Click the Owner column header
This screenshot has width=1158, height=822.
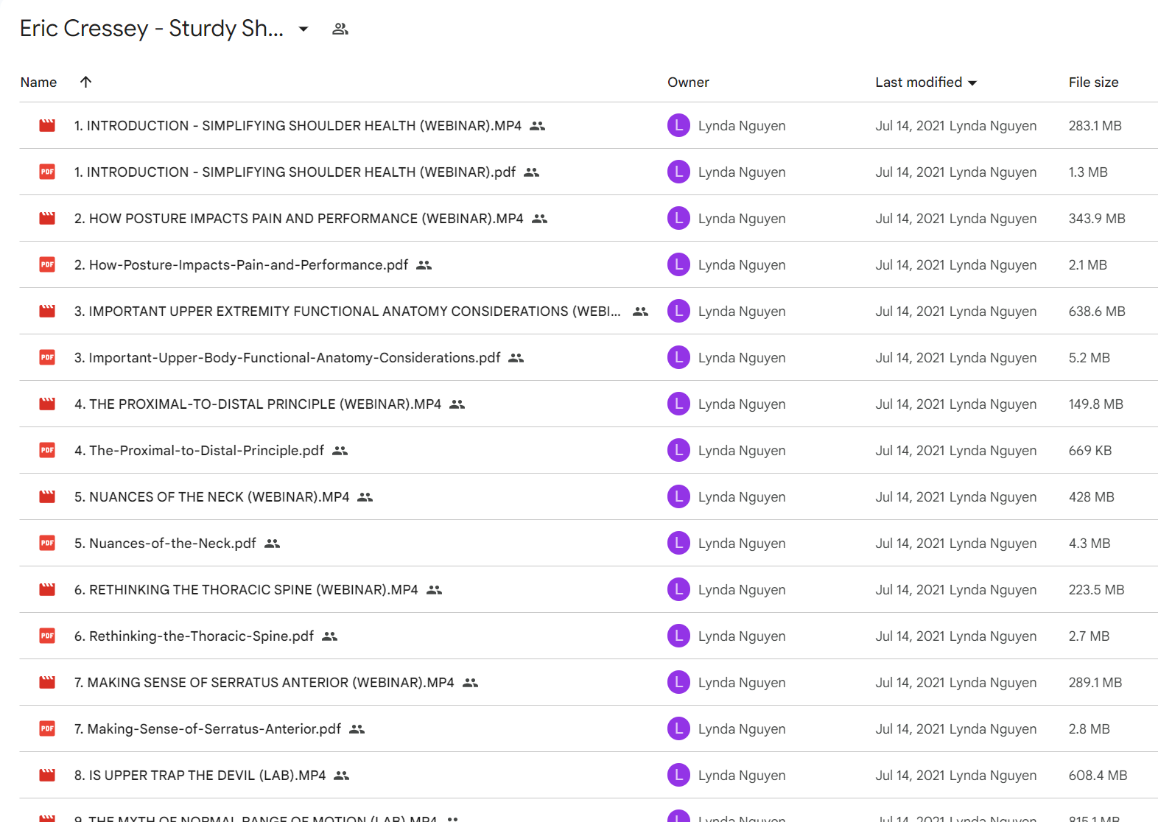pyautogui.click(x=688, y=82)
